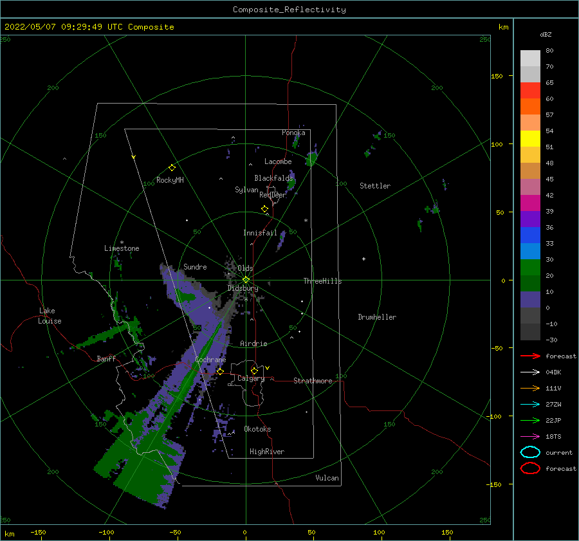Choose the magenta 18TS arrow legend icon
This screenshot has width=579, height=541.
(x=530, y=437)
